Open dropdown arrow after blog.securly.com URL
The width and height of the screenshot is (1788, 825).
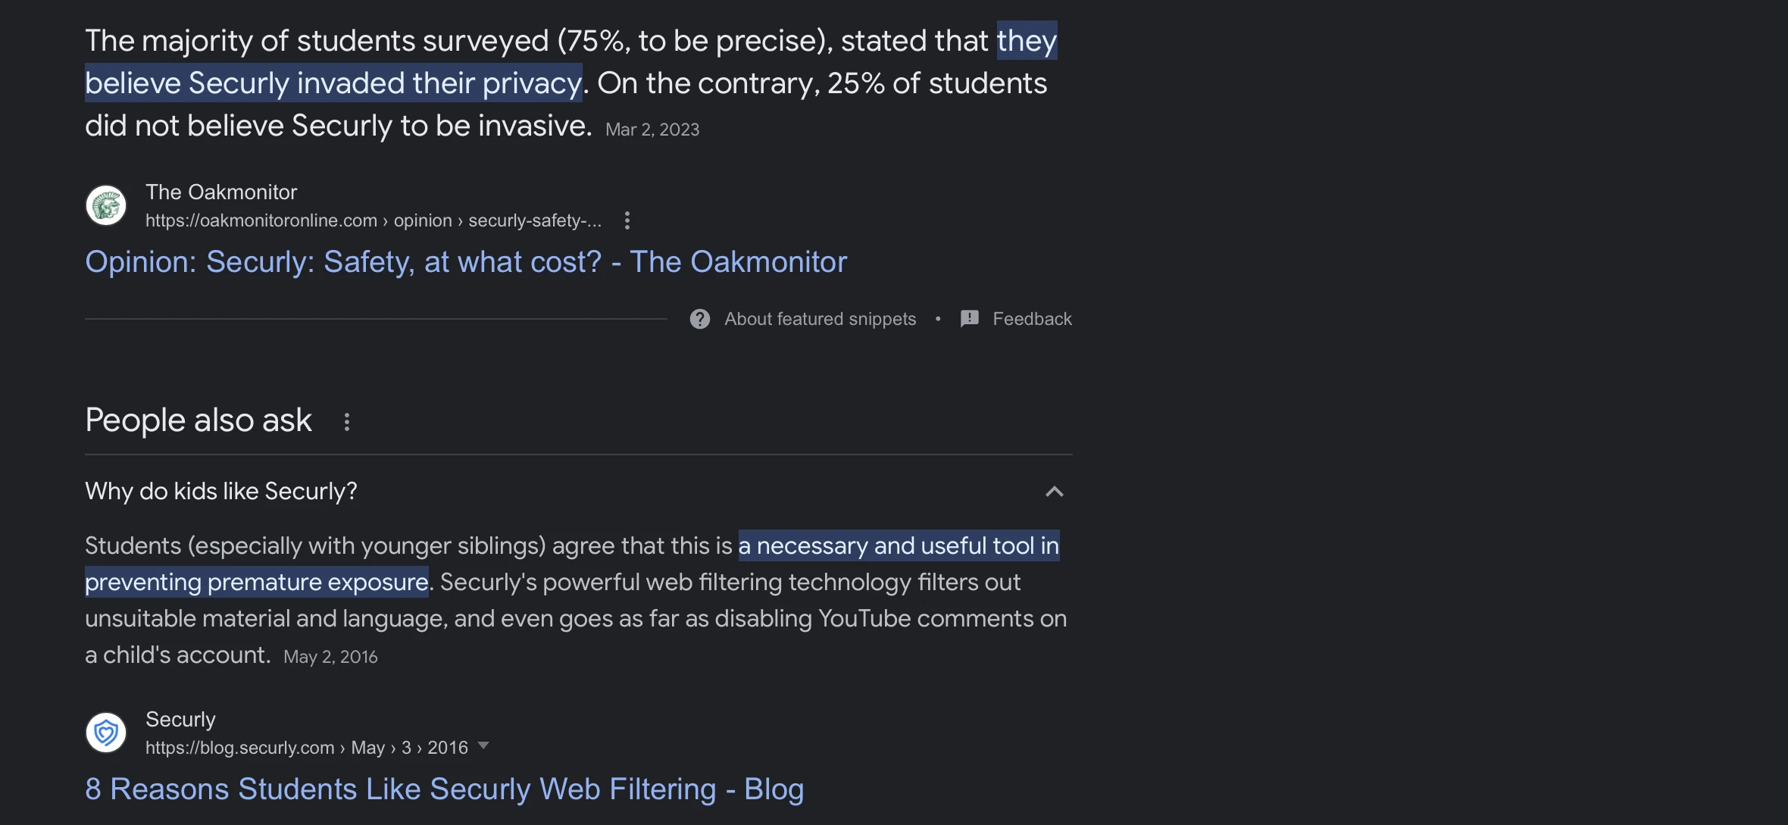[x=483, y=746]
